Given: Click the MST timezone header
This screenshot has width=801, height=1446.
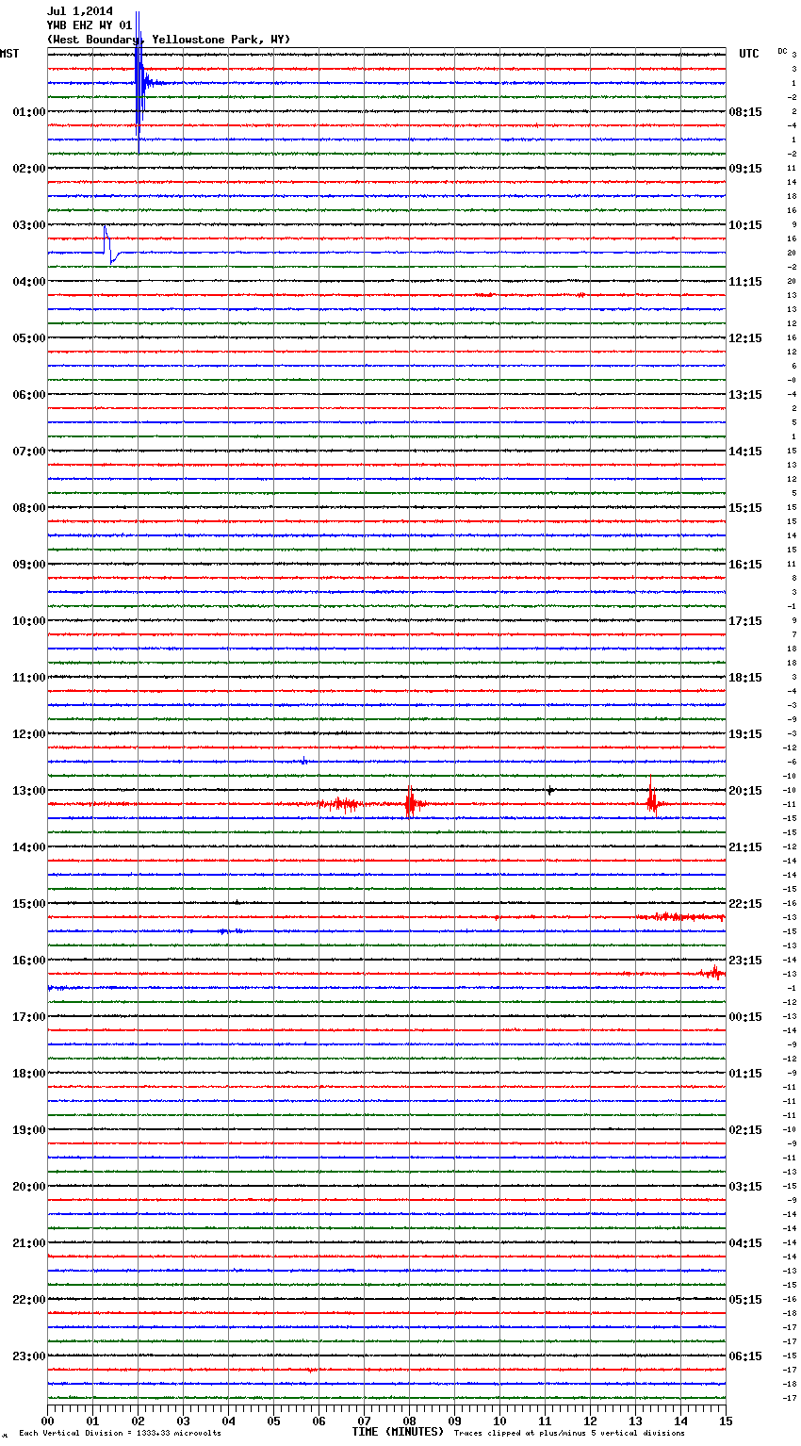Looking at the screenshot, I should click(x=9, y=54).
